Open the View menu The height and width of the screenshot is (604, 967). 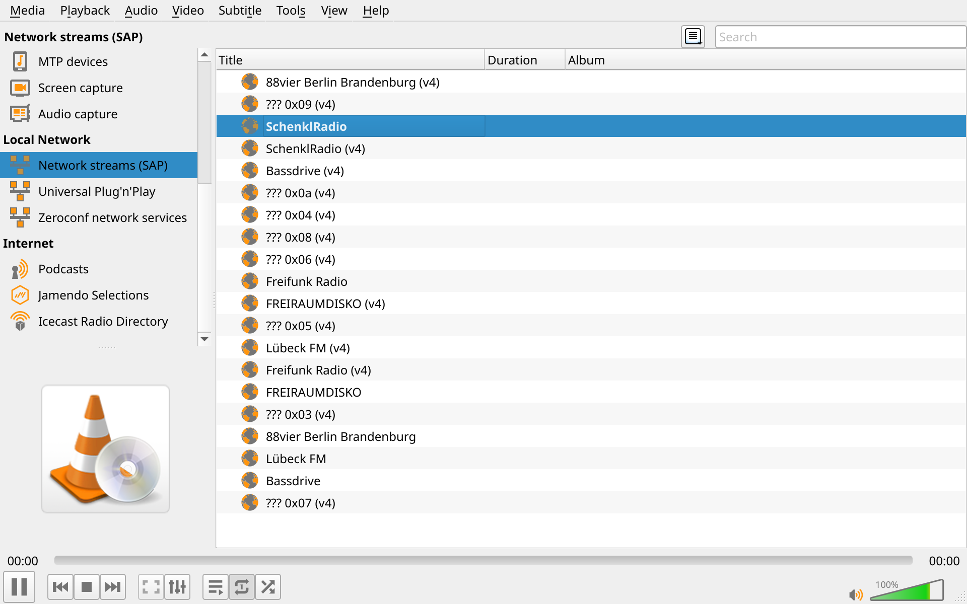(334, 11)
